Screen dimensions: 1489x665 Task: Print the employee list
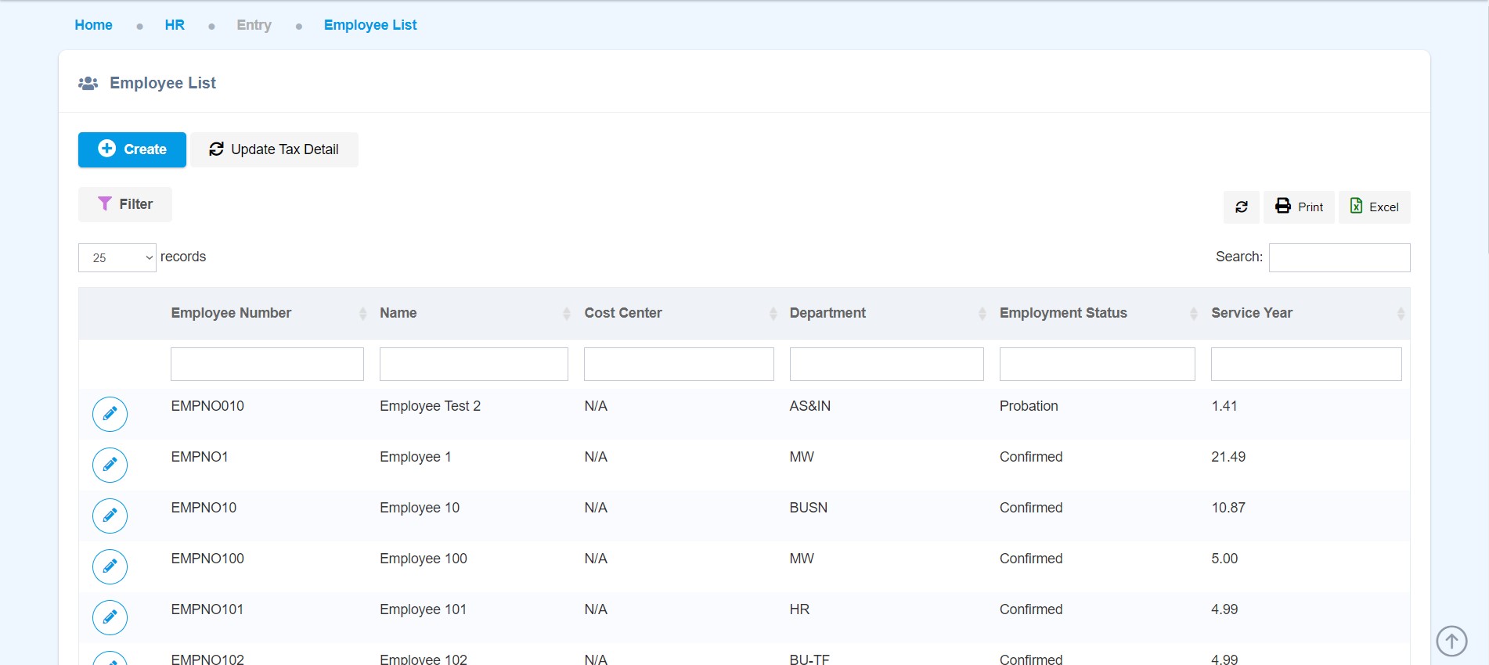coord(1299,207)
